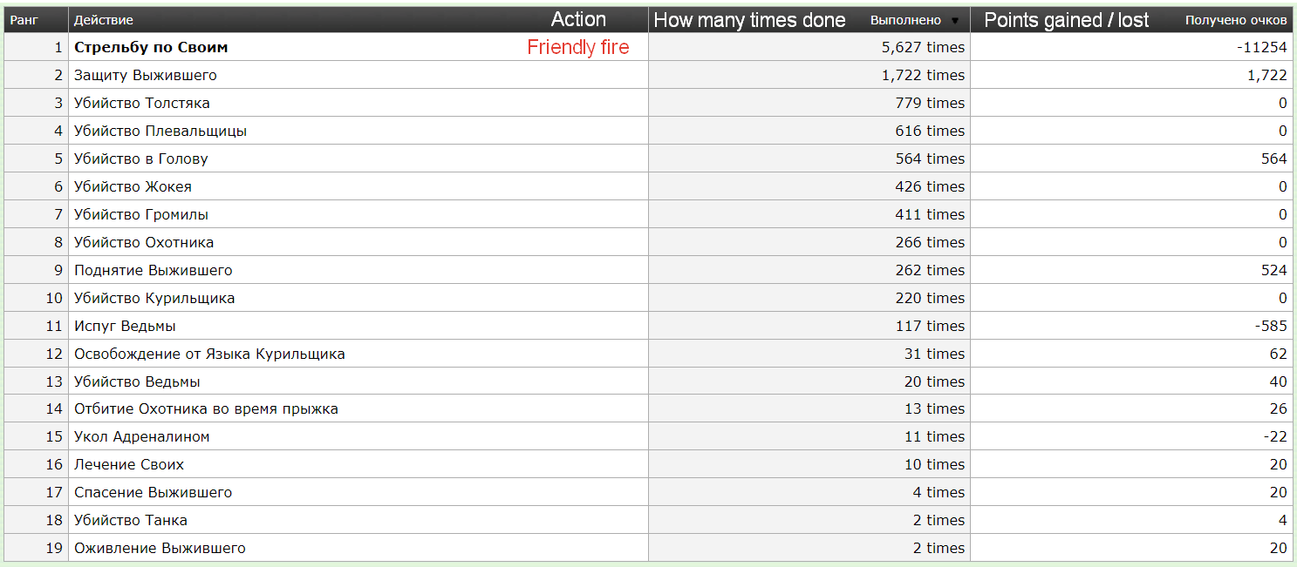The image size is (1297, 567).
Task: Select Отбитие Охотника во время прыжка
Action: 206,408
